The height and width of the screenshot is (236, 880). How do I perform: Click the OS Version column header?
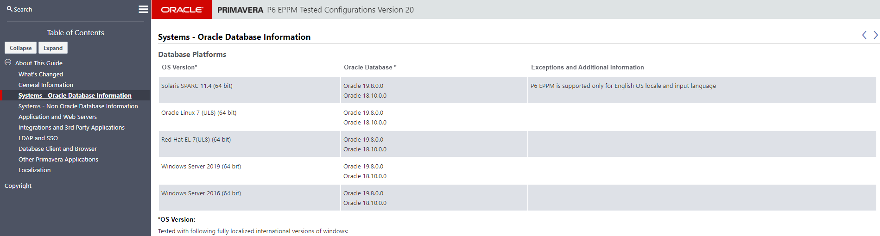coord(179,67)
